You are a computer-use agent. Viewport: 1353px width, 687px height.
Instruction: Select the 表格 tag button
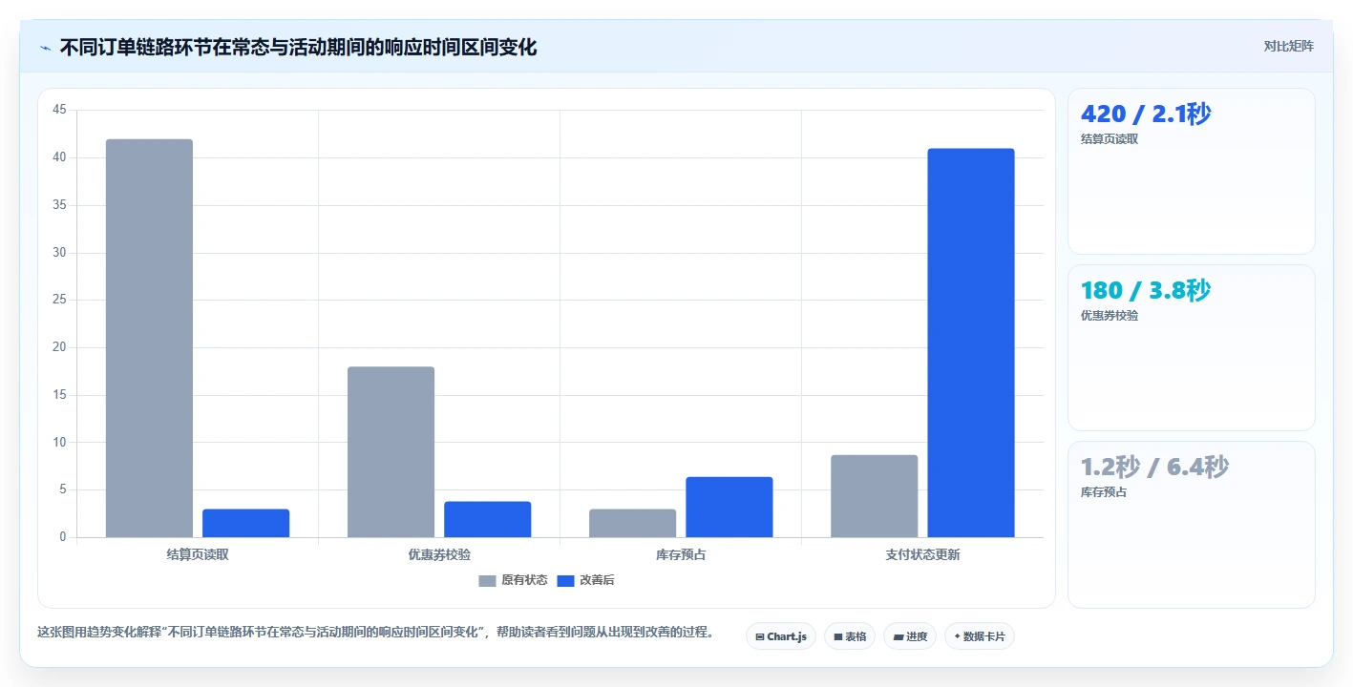pyautogui.click(x=850, y=636)
